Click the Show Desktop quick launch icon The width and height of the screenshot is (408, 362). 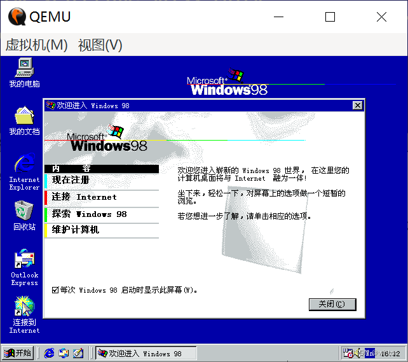click(x=78, y=353)
